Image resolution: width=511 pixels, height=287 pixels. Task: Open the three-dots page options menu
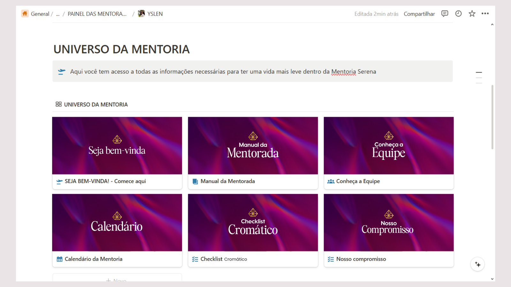click(485, 14)
